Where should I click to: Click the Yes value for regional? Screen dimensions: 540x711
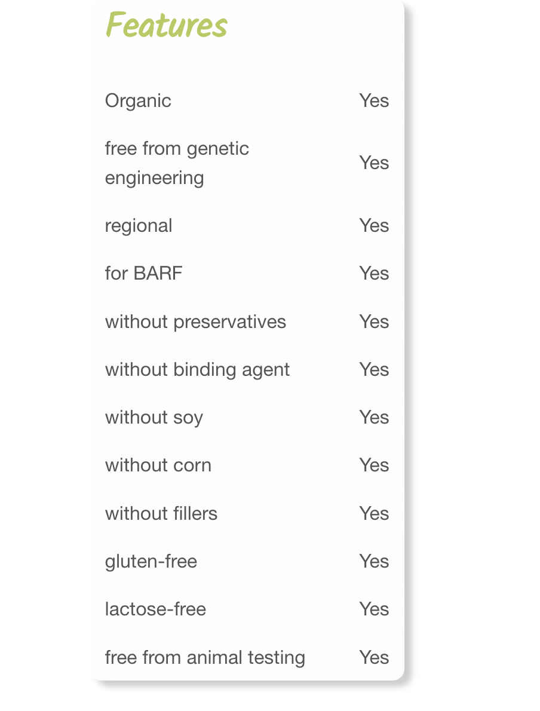pyautogui.click(x=374, y=226)
